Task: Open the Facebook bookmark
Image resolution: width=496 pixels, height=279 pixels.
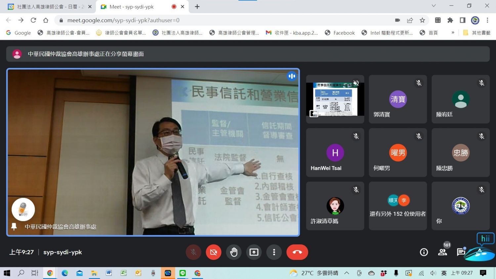Action: click(340, 33)
